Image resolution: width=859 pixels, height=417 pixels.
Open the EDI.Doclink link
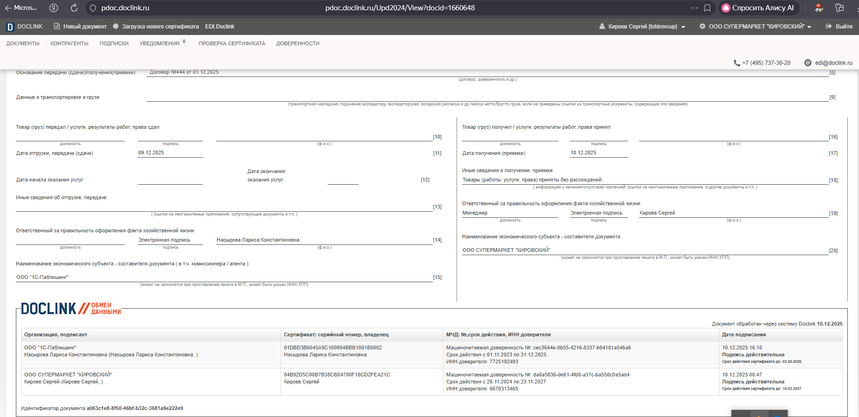220,27
